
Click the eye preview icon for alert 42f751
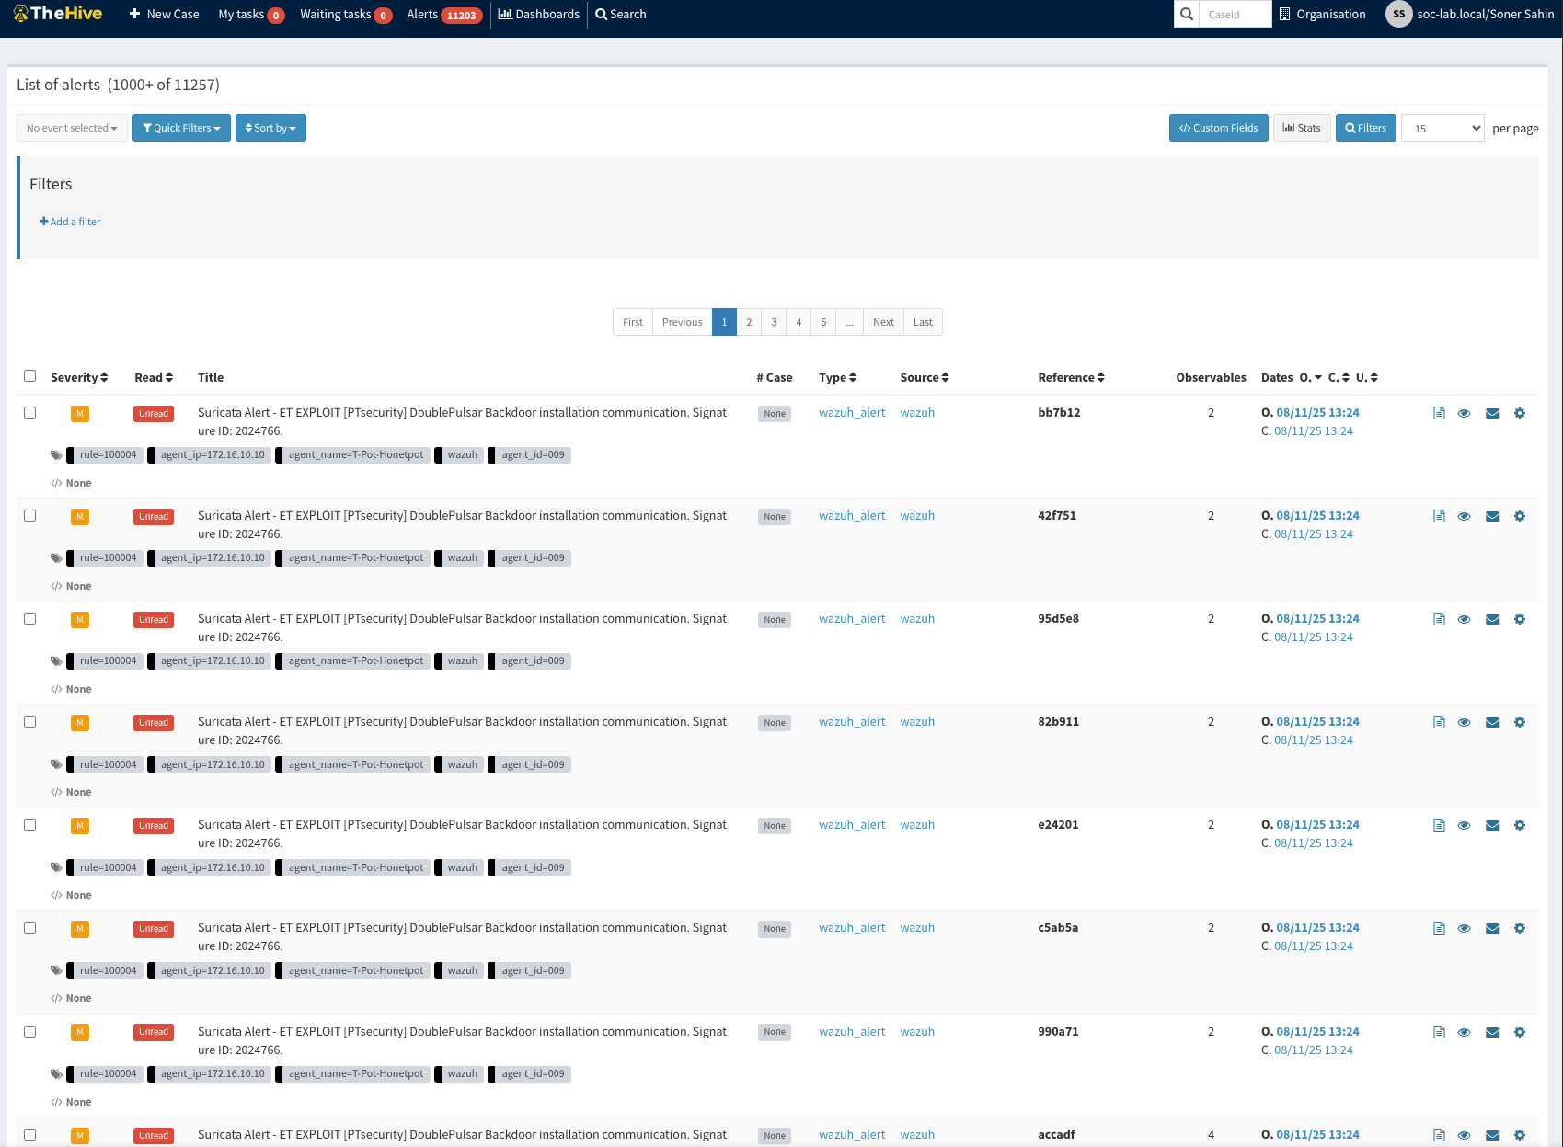(x=1464, y=516)
